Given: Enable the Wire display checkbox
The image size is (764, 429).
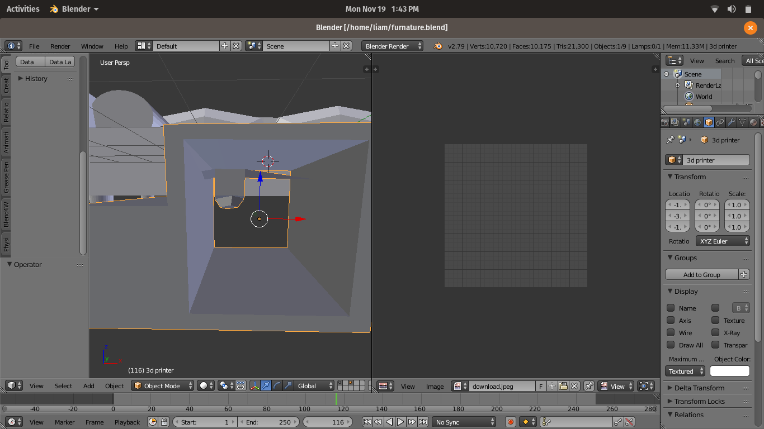Looking at the screenshot, I should 671,332.
